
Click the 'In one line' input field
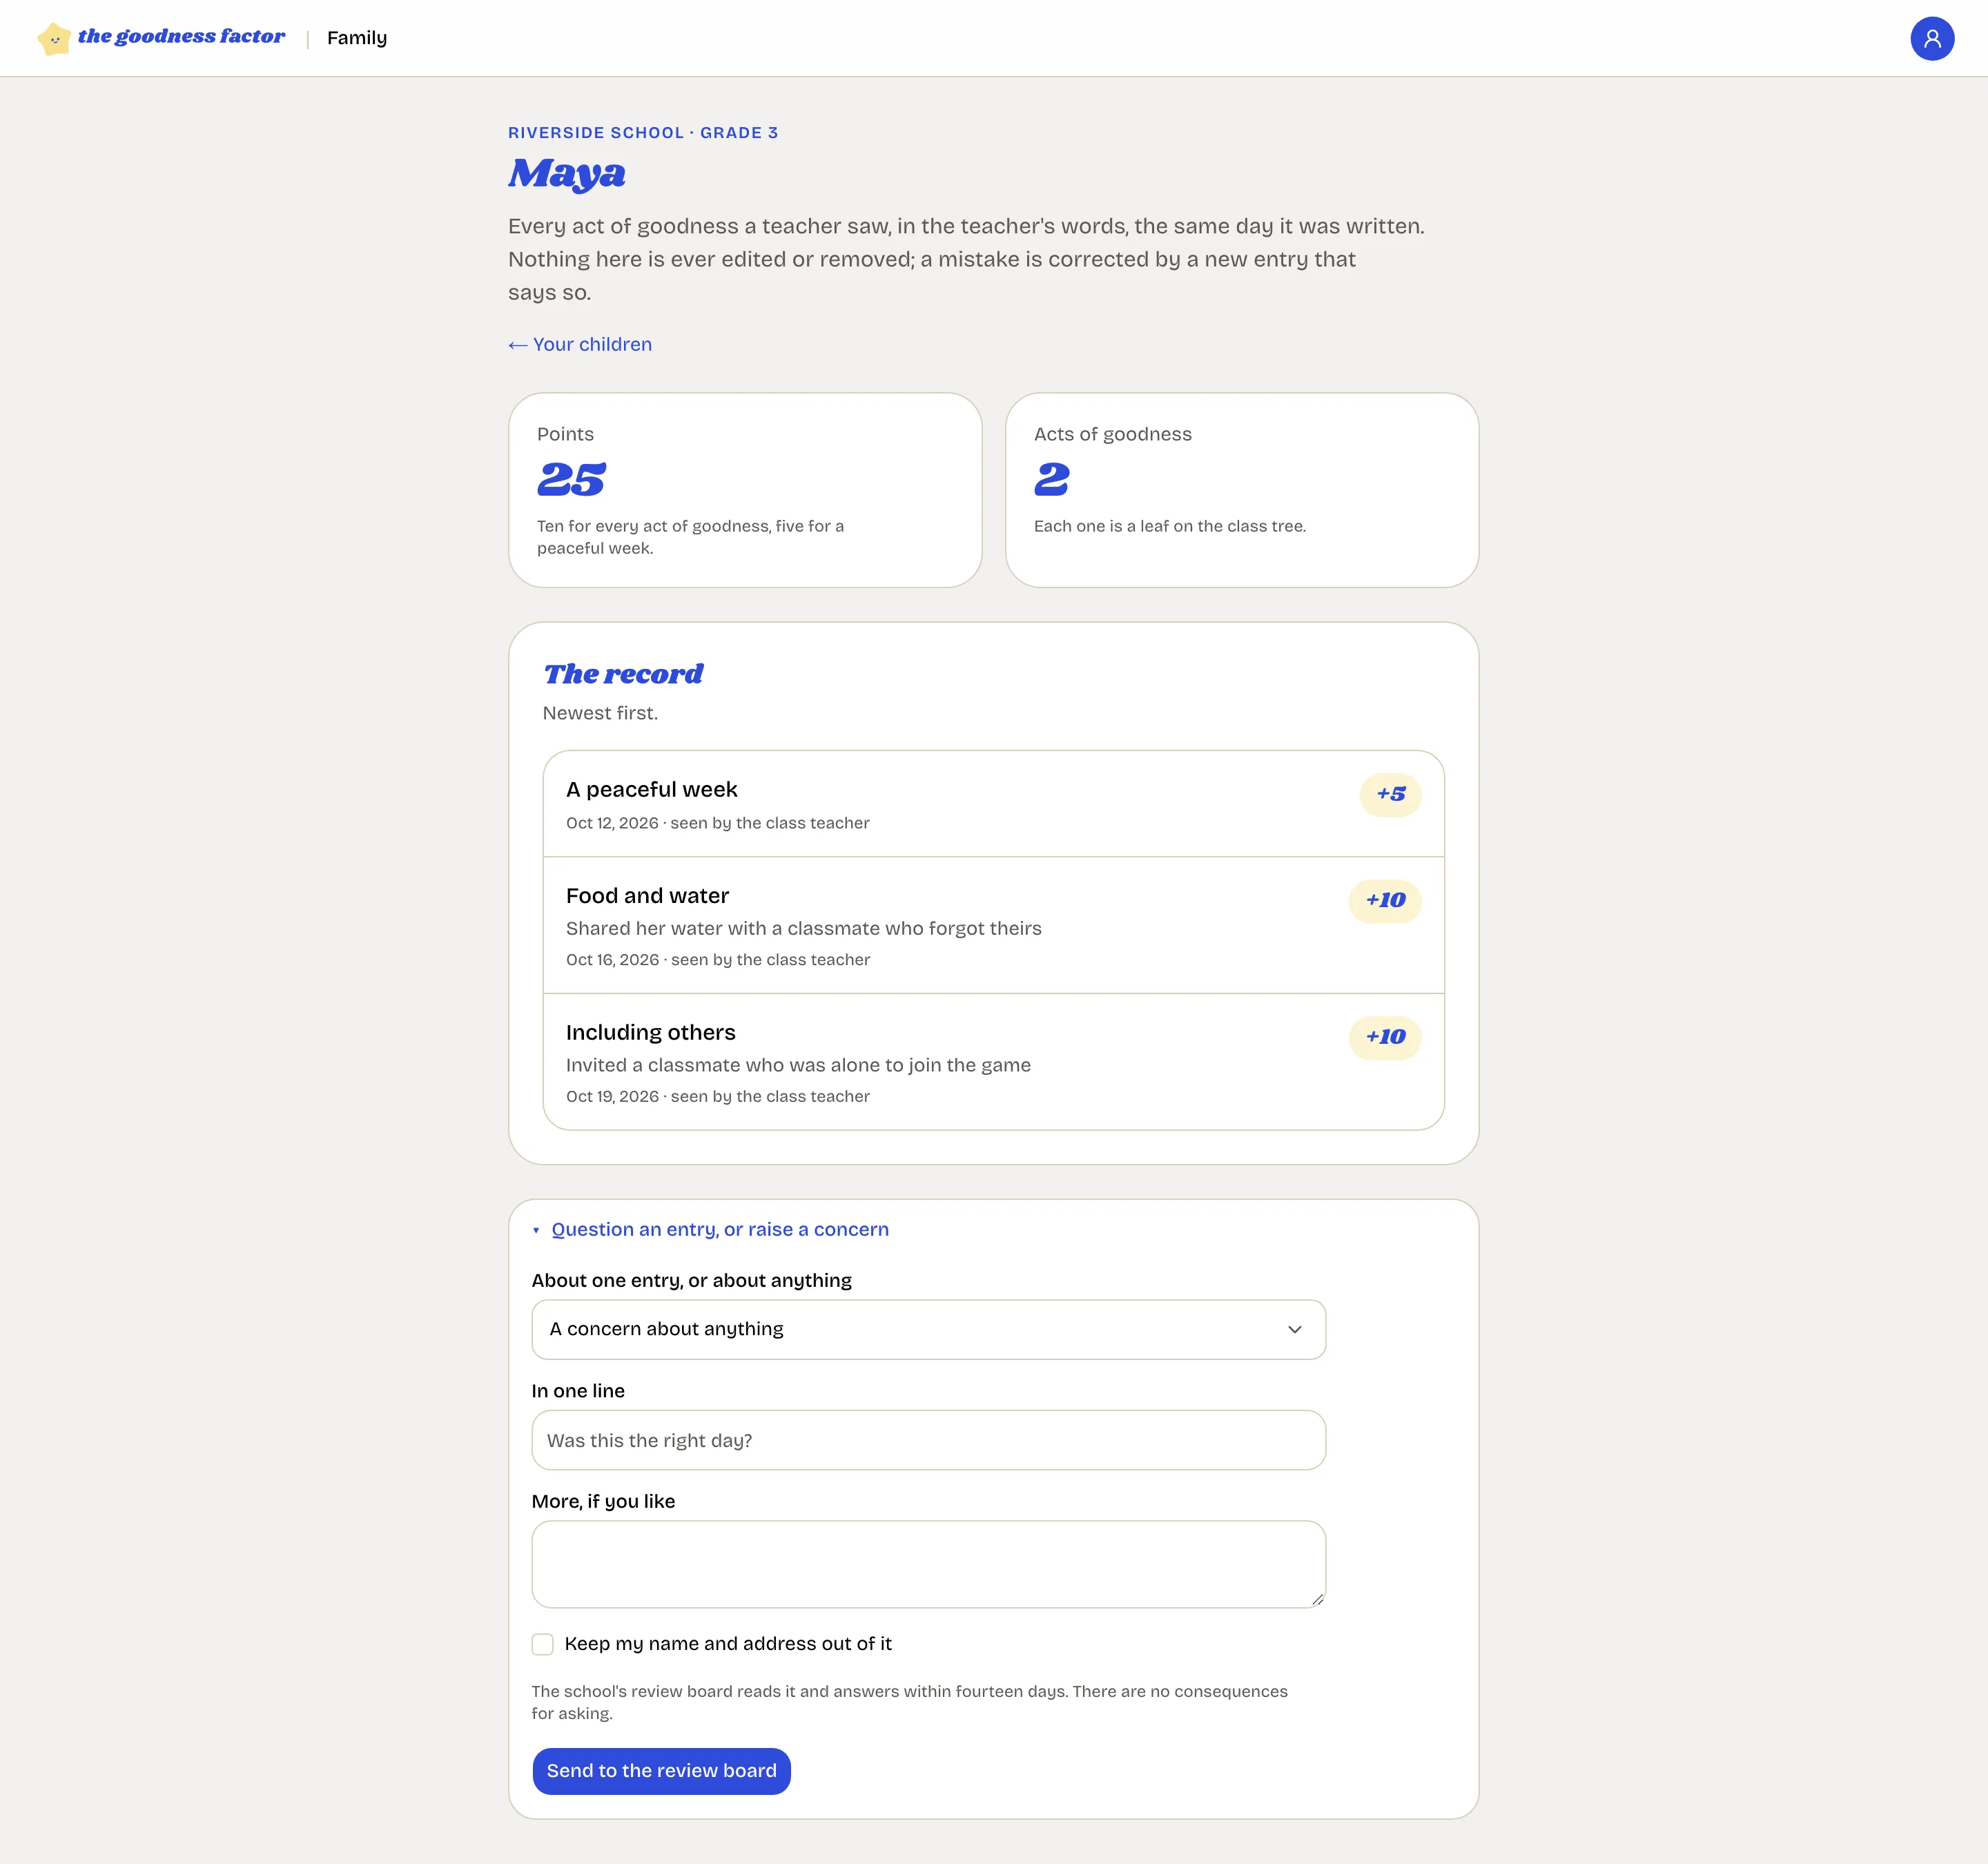(x=928, y=1440)
